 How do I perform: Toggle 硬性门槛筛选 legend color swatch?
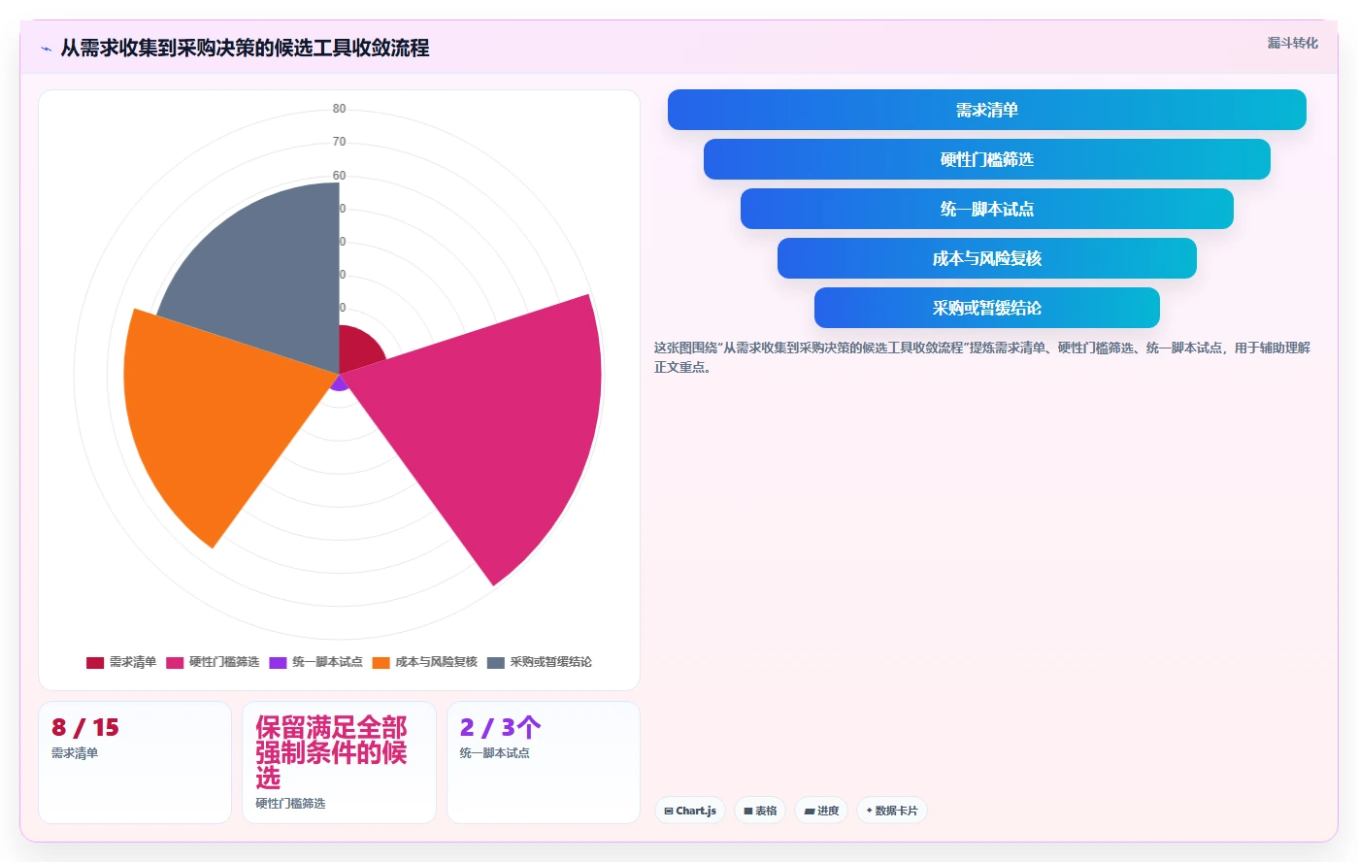coord(175,662)
